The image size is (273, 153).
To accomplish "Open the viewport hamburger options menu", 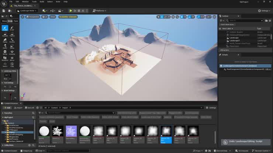I will pos(23,17).
